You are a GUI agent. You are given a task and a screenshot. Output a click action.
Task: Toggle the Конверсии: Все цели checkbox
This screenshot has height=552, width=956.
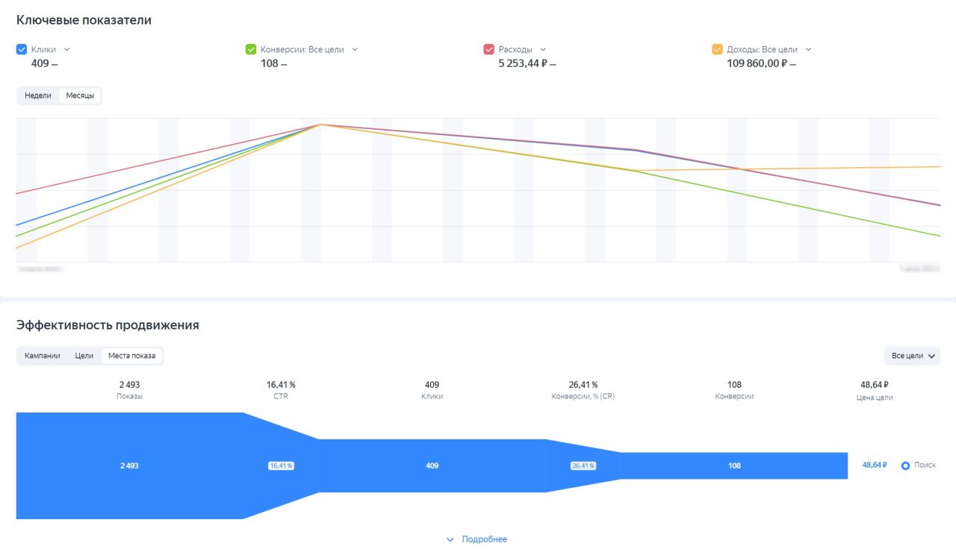251,49
